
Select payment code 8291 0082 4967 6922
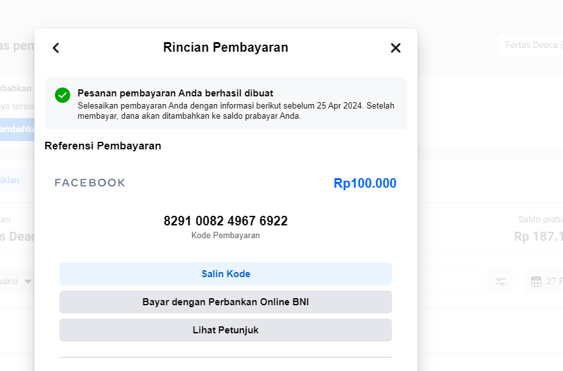[225, 221]
